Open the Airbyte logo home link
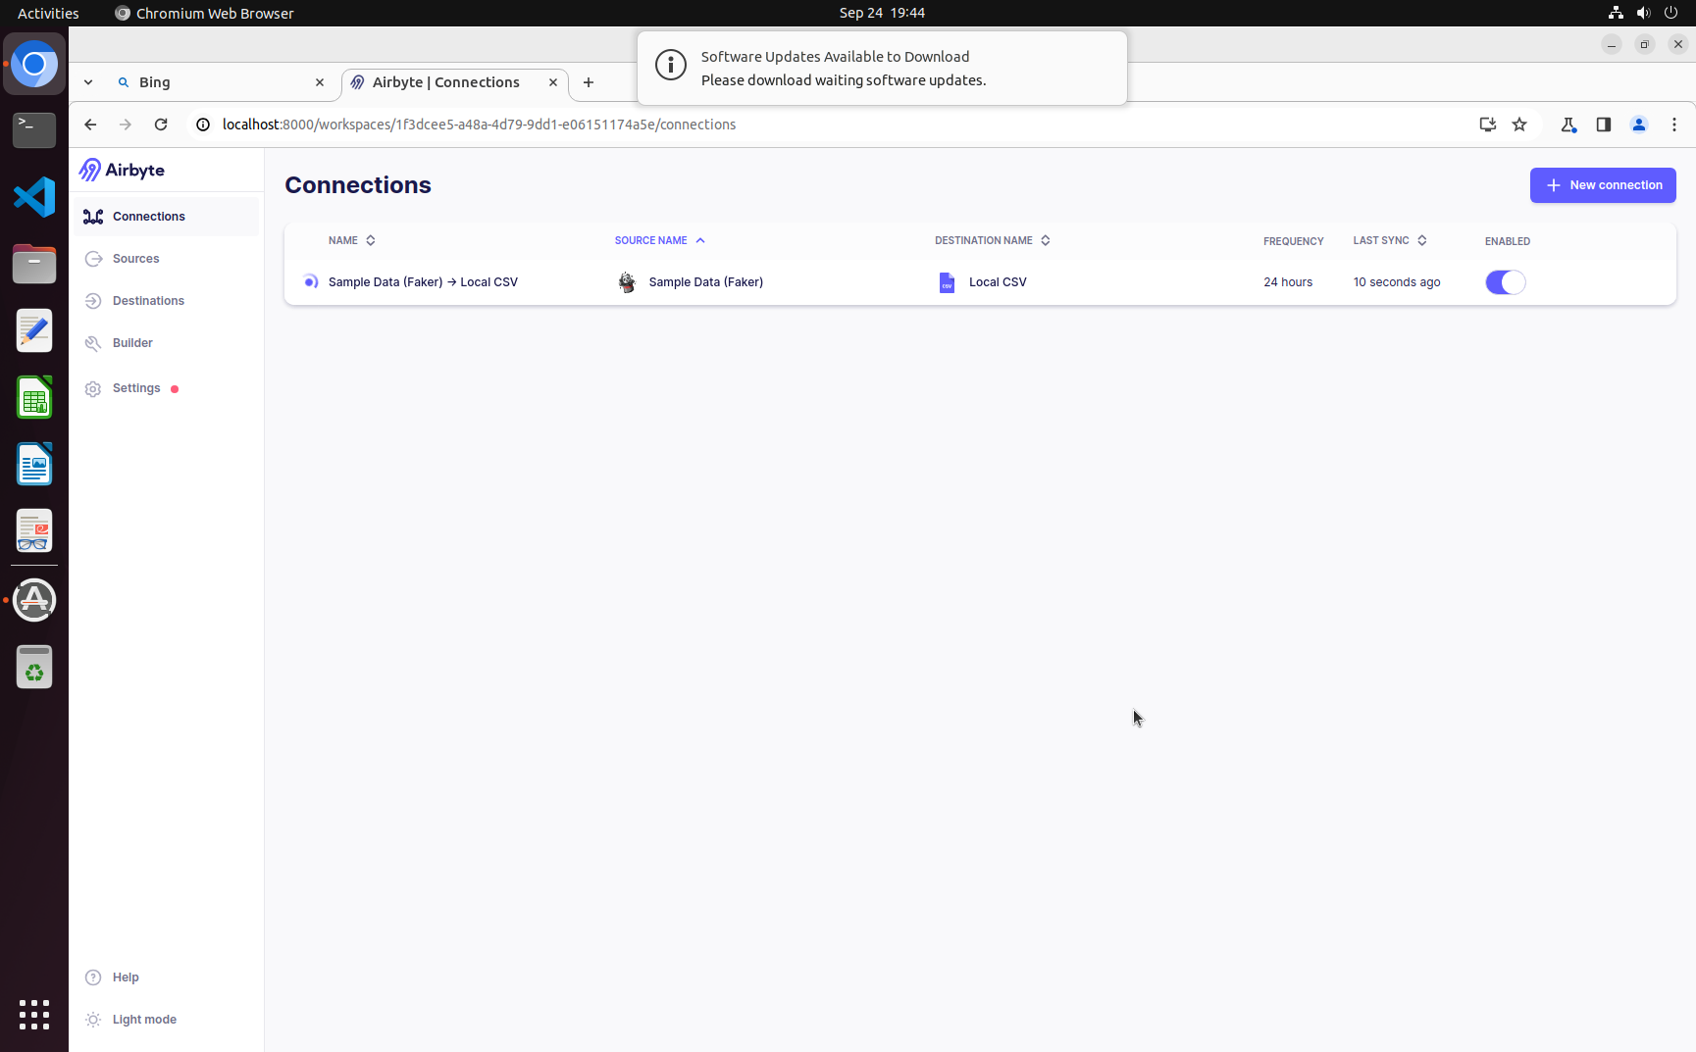This screenshot has width=1696, height=1052. [x=122, y=170]
